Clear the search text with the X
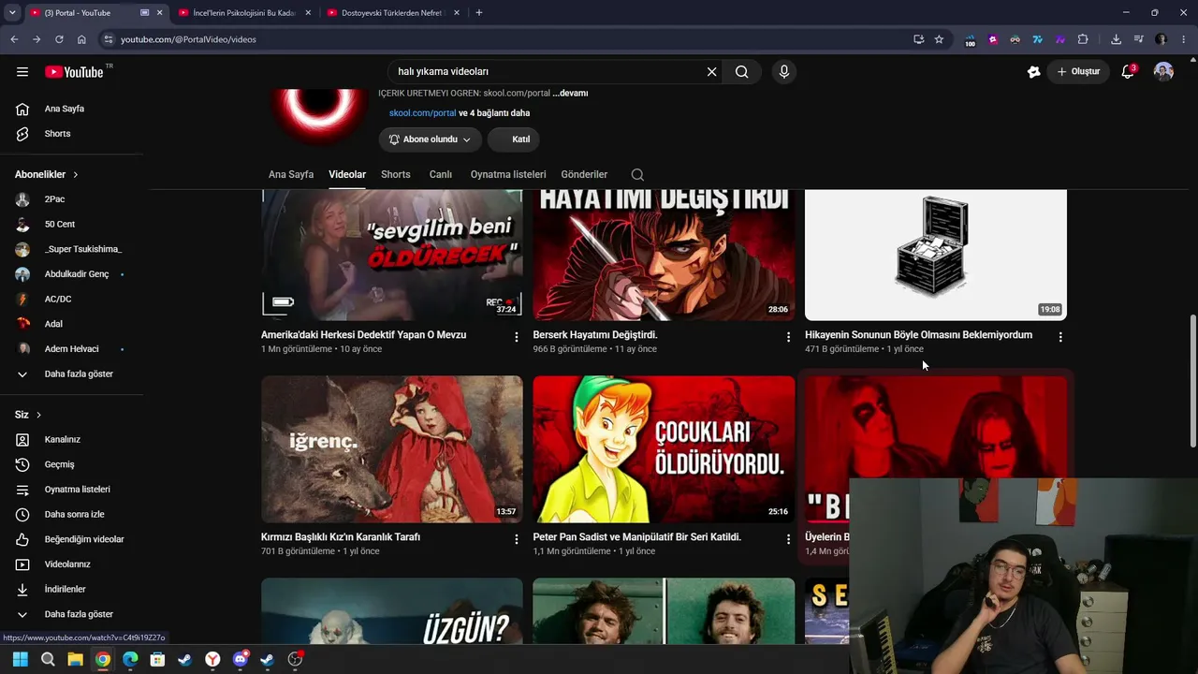The height and width of the screenshot is (674, 1198). pyautogui.click(x=711, y=72)
